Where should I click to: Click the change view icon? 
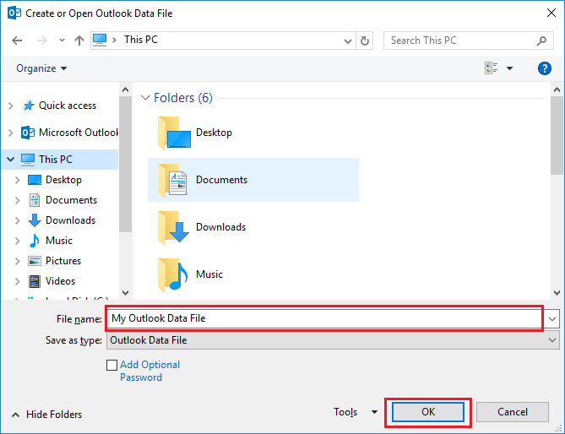pyautogui.click(x=492, y=68)
